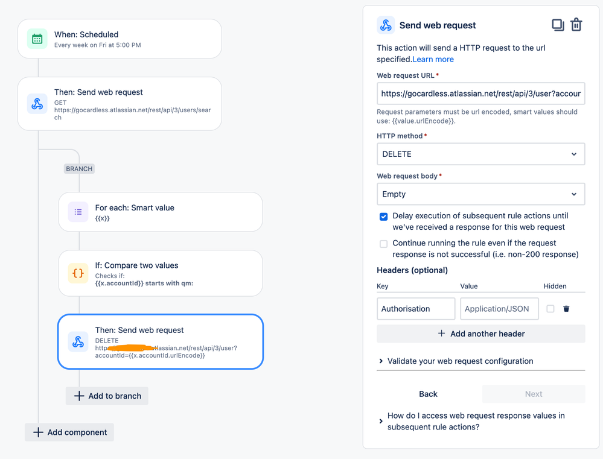Open the Web request body Empty dropdown
Screen dimensions: 603x459
(x=480, y=194)
